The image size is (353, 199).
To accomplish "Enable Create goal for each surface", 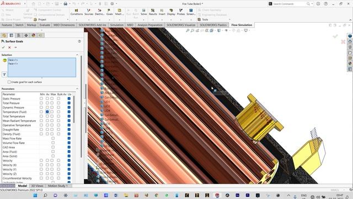I will click(x=9, y=82).
